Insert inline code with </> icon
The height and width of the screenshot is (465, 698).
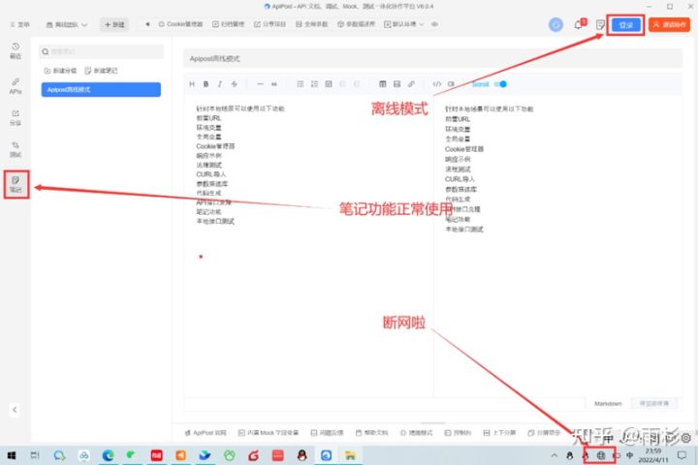pos(437,83)
